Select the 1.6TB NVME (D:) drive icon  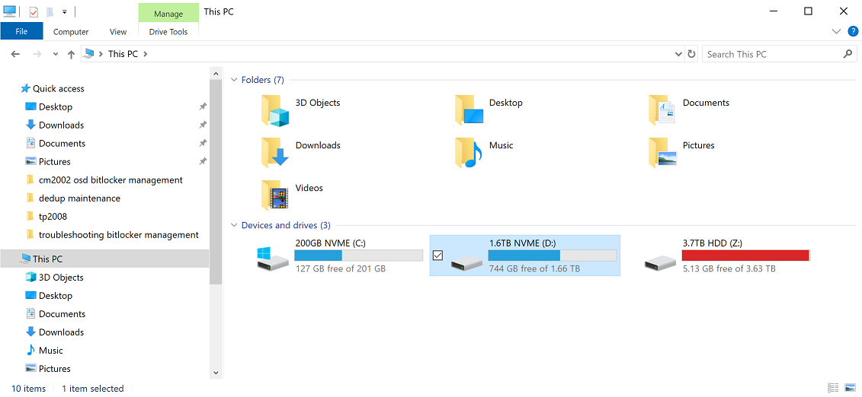click(x=466, y=263)
